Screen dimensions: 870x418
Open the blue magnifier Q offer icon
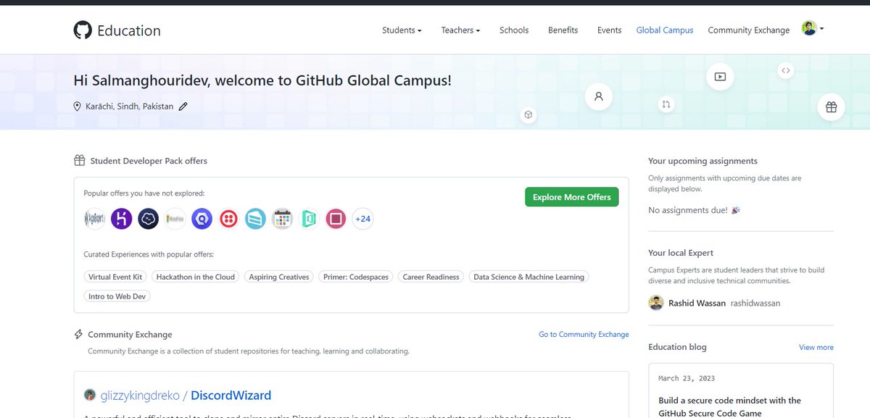coord(202,219)
